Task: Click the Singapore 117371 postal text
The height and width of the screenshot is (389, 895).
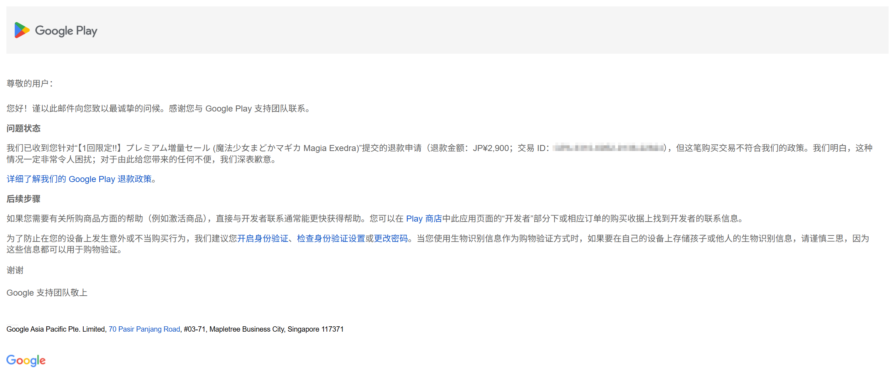Action: (315, 329)
